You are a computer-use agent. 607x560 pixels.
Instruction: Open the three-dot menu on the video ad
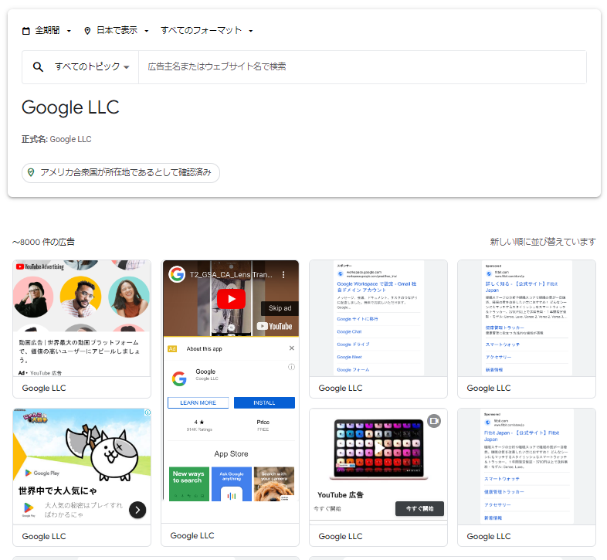(283, 274)
